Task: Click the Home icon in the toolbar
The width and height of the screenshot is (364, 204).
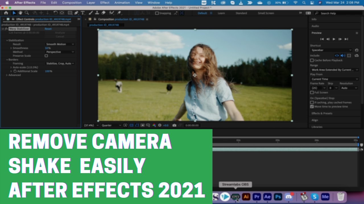Action: (x=6, y=13)
